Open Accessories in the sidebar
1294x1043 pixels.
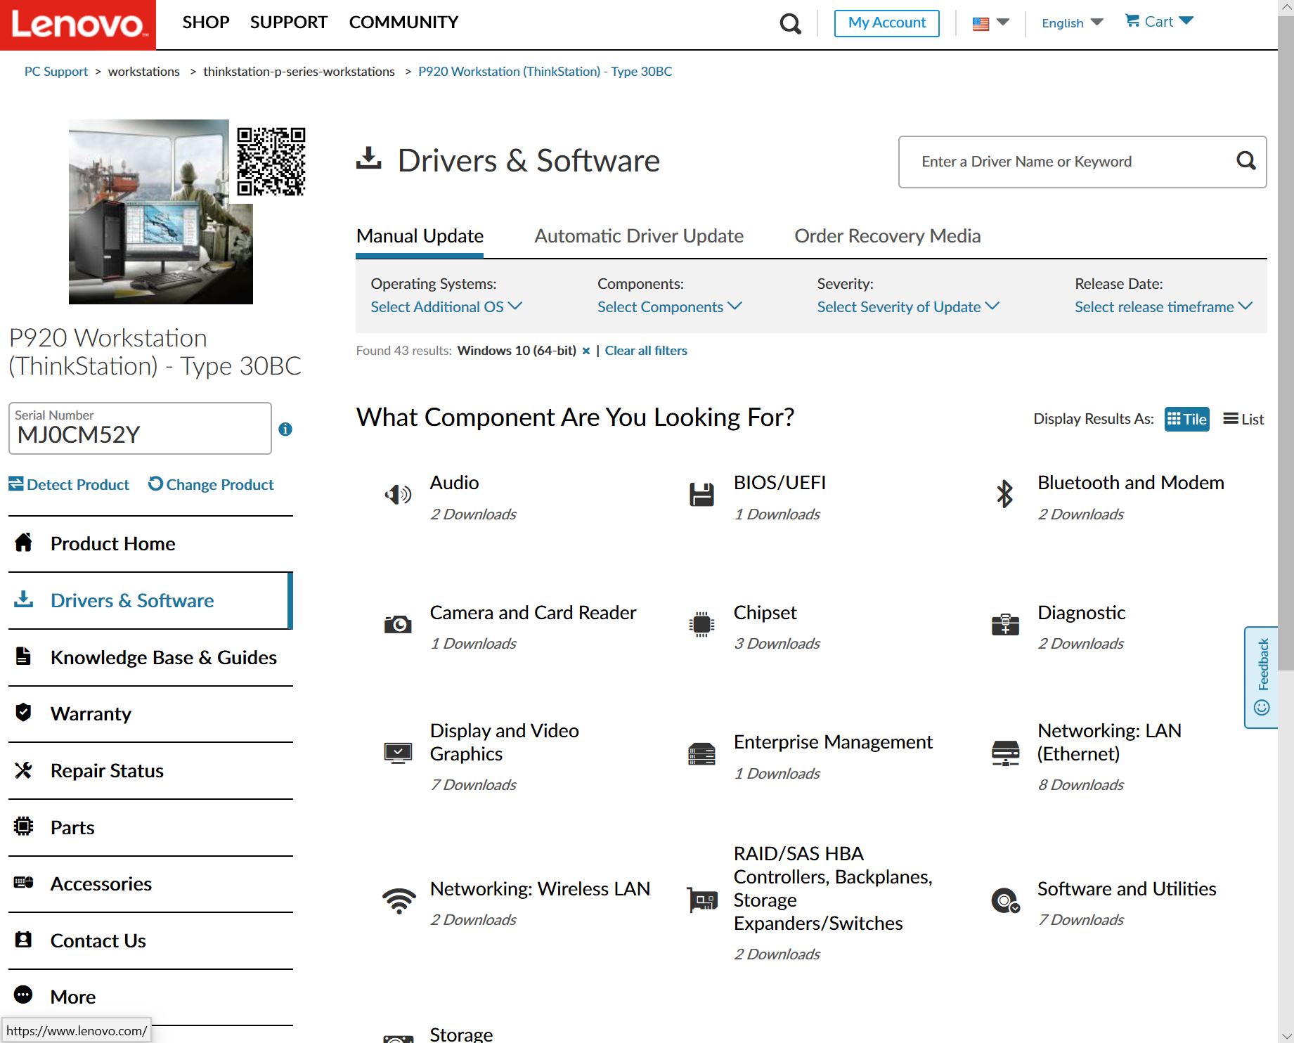pos(150,883)
